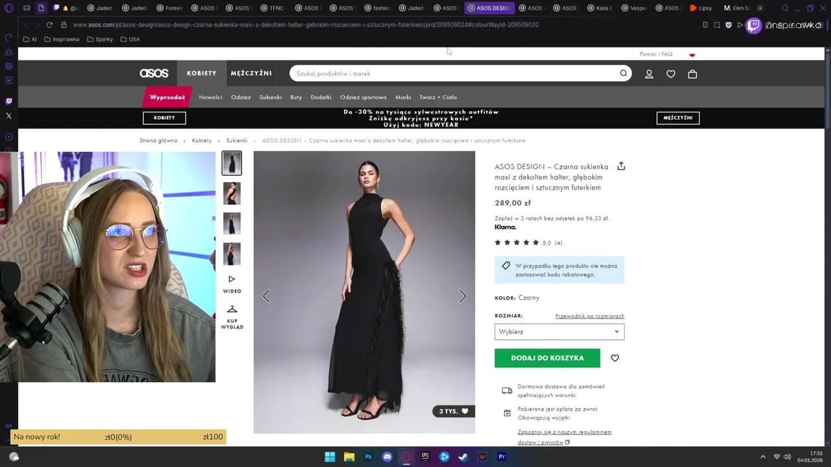
Task: Open the AI bookmarks folder
Action: click(30, 39)
